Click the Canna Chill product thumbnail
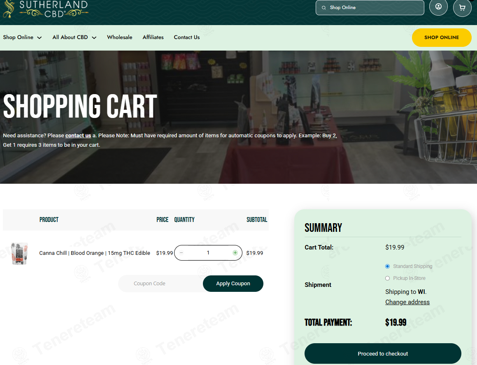 coord(19,253)
